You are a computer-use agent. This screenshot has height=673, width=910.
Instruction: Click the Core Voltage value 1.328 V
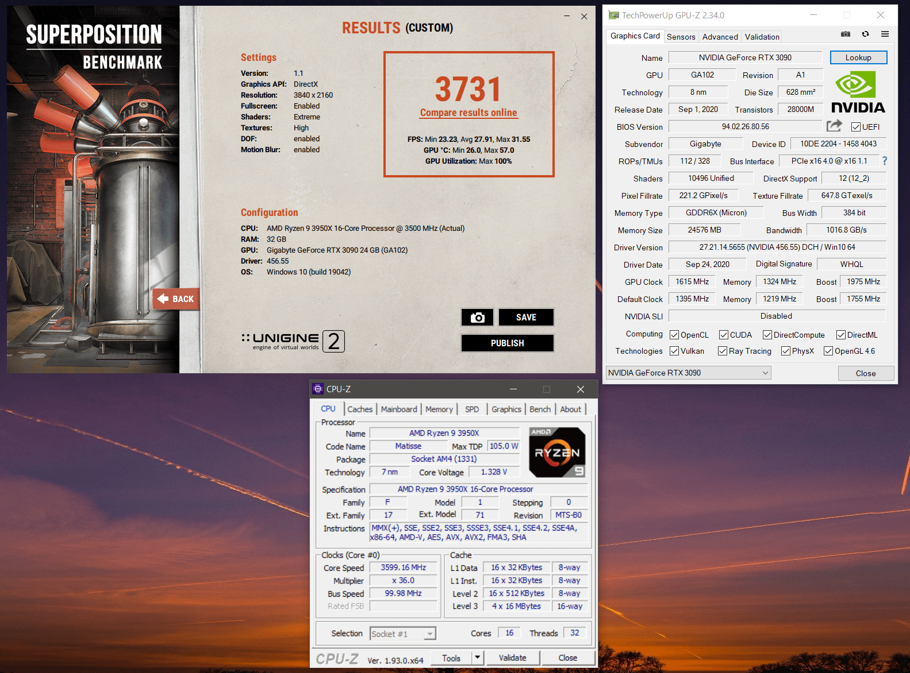(494, 471)
